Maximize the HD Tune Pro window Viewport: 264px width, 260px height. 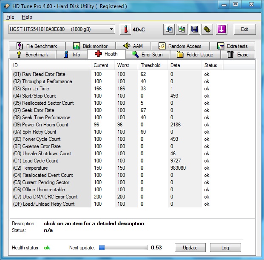point(236,5)
